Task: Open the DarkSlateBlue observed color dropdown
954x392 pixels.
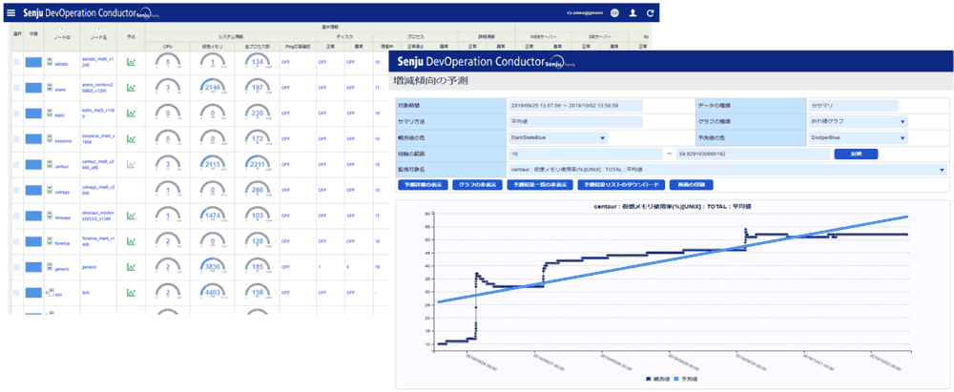Action: 558,137
